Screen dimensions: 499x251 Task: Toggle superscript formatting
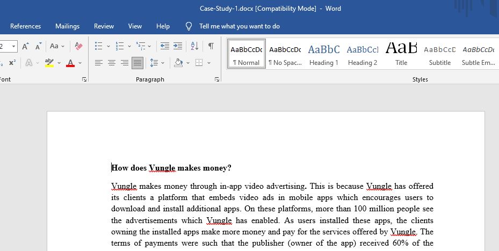pyautogui.click(x=12, y=63)
